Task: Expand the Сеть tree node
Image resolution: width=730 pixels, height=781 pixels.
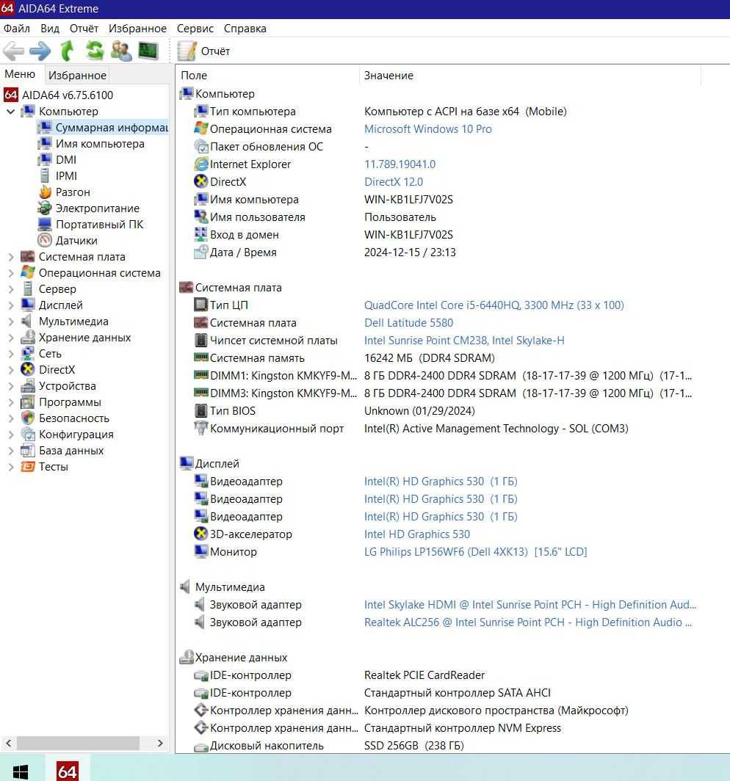Action: (x=10, y=354)
